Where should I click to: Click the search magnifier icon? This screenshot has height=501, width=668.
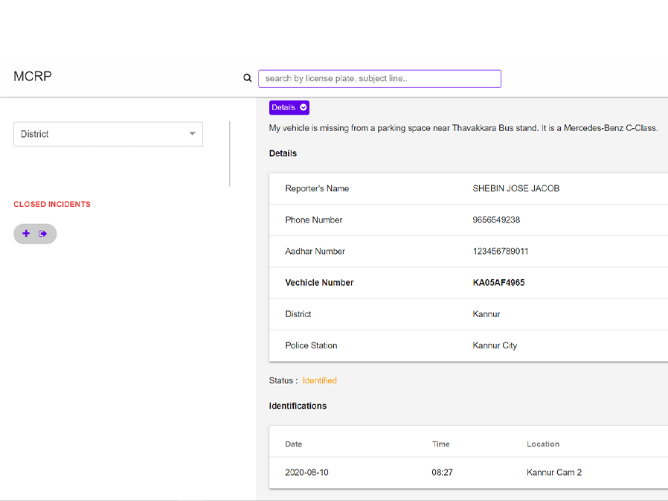click(248, 78)
